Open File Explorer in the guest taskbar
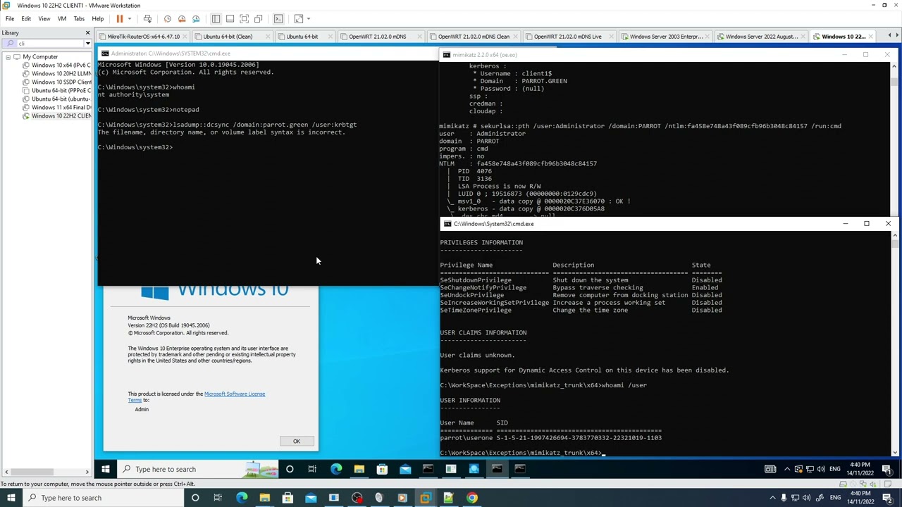 pos(359,469)
